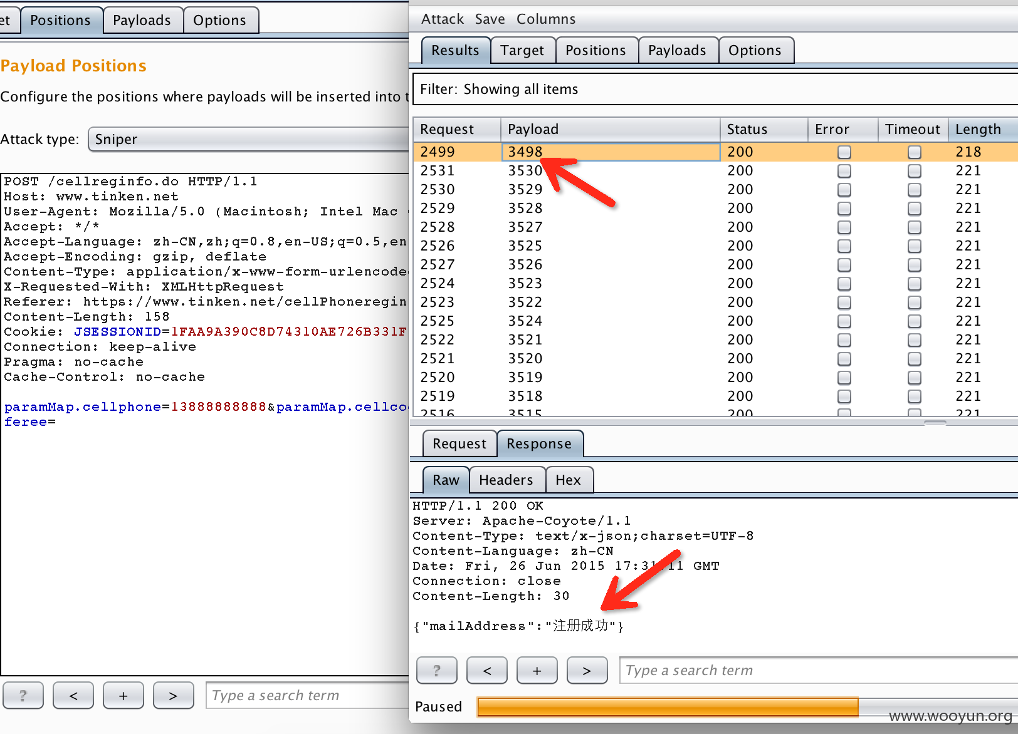
Task: Click the mailAddress JSON response body line
Action: [x=518, y=626]
